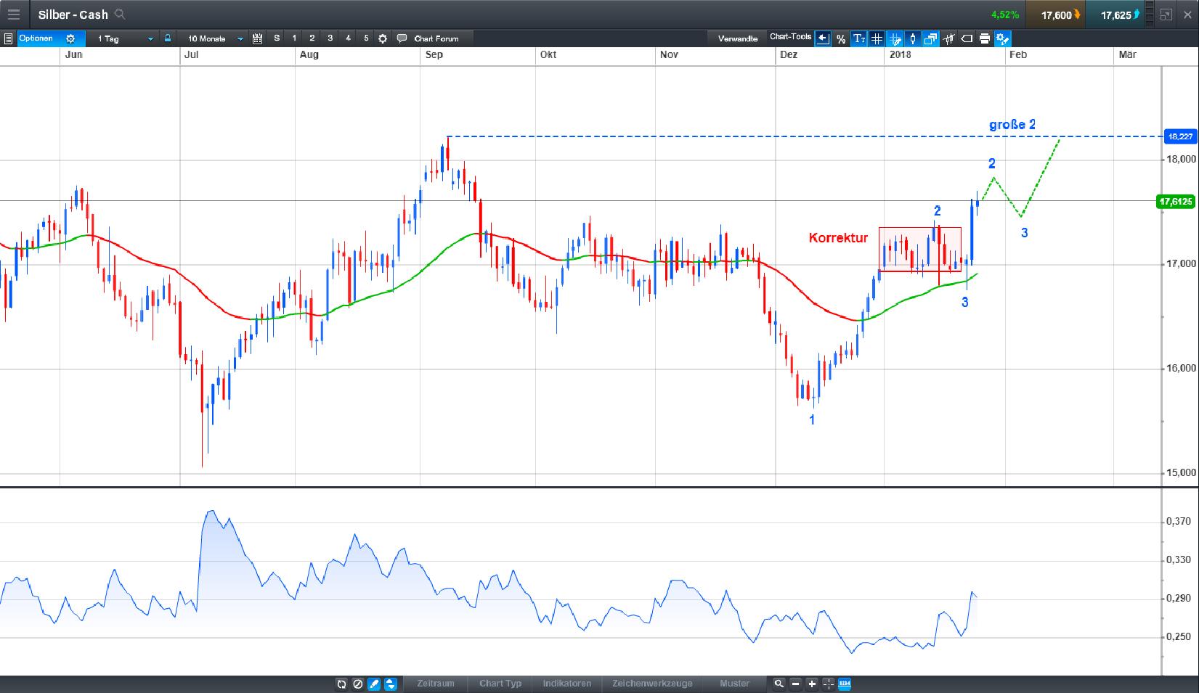Open the Indikatoren menu
The height and width of the screenshot is (693, 1199).
click(566, 684)
